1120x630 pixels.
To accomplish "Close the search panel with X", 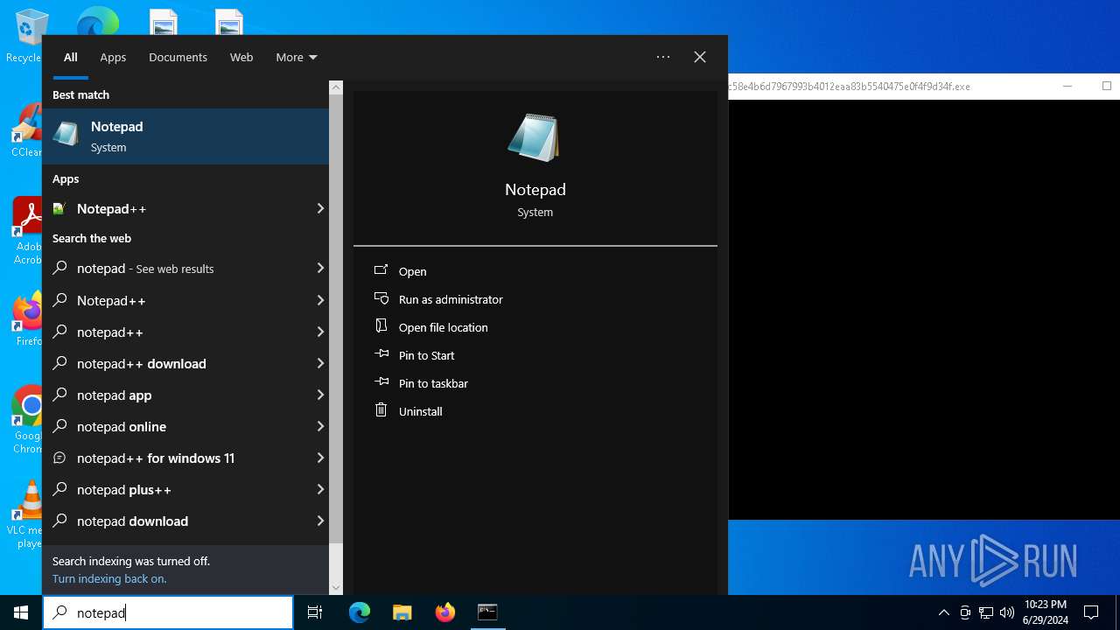I will 700,57.
